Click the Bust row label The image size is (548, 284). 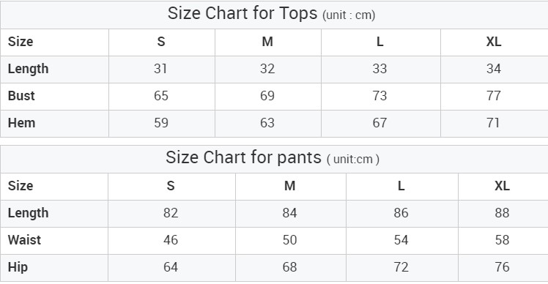click(x=21, y=96)
